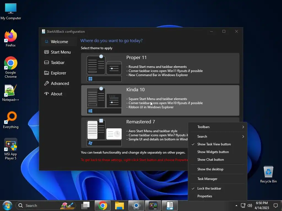282x211 pixels.
Task: Click the Kinda 10 preview thumbnail
Action: (104, 100)
